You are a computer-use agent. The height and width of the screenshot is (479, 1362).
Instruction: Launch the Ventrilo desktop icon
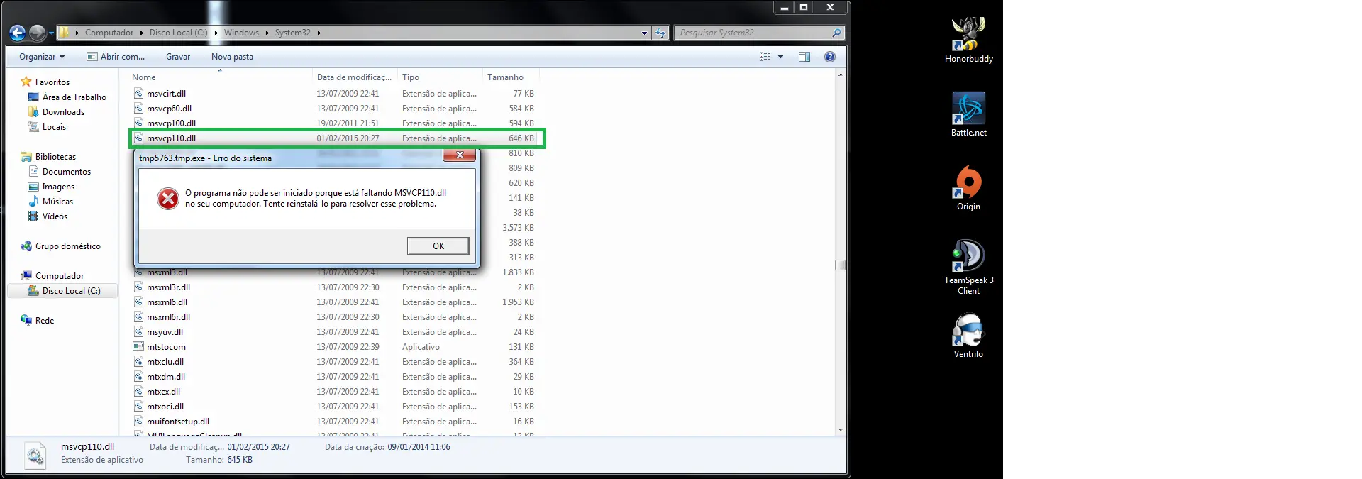[x=968, y=335]
